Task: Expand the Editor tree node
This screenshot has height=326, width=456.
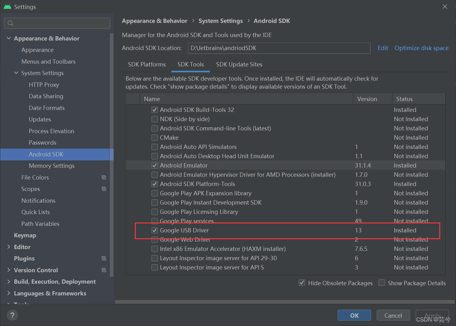Action: pos(9,247)
